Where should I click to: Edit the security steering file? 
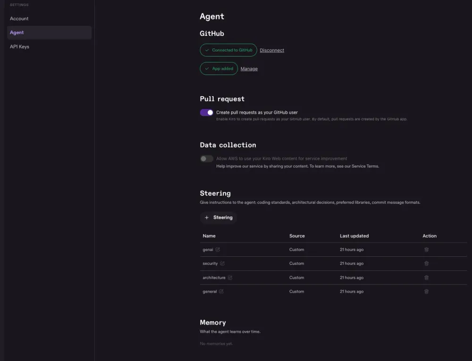click(x=222, y=263)
